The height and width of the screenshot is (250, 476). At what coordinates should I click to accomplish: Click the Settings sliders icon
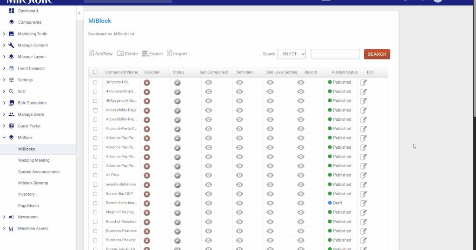point(11,80)
